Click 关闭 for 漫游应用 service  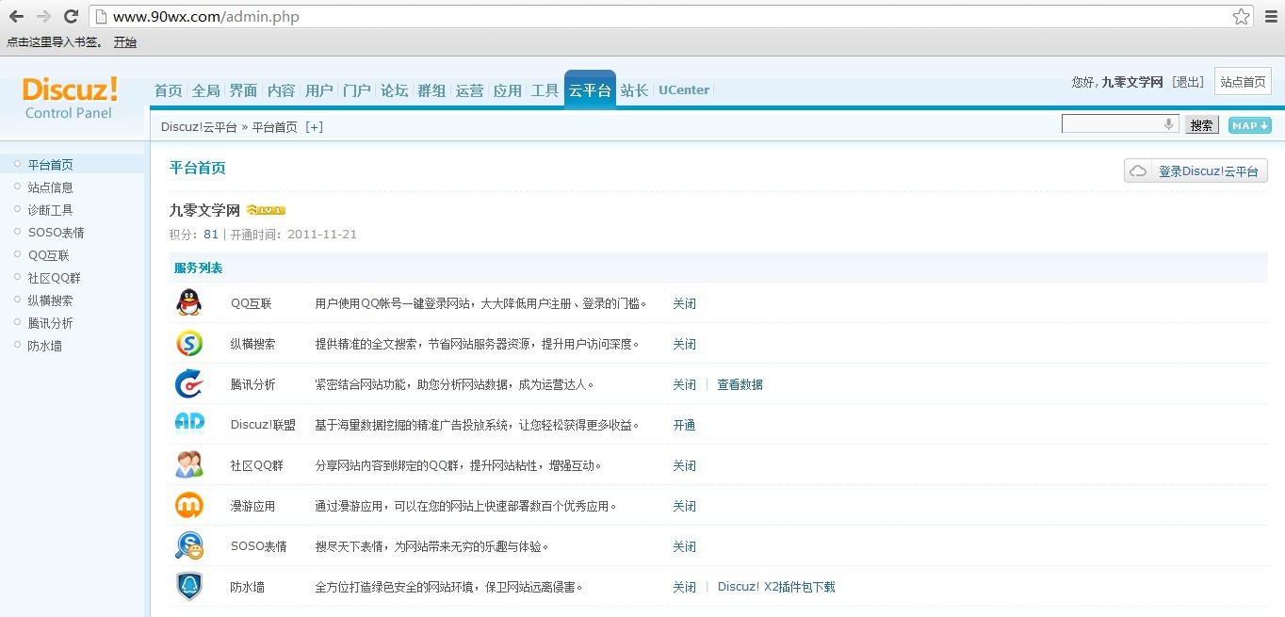pyautogui.click(x=684, y=506)
